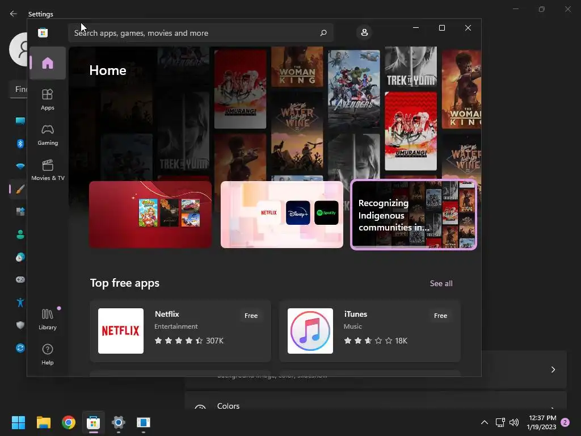Click Disney+ logo in streaming banner
Screen dimensions: 581x436
[298, 213]
